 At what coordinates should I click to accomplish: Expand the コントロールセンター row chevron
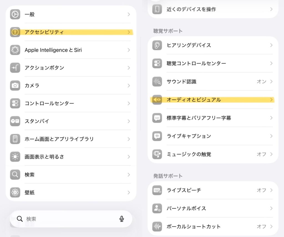tap(129, 103)
